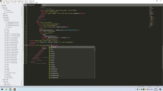Image resolution: width=163 pixels, height=91 pixels.
Task: Click the editor vertical scrollbar
Action: click(x=162, y=57)
